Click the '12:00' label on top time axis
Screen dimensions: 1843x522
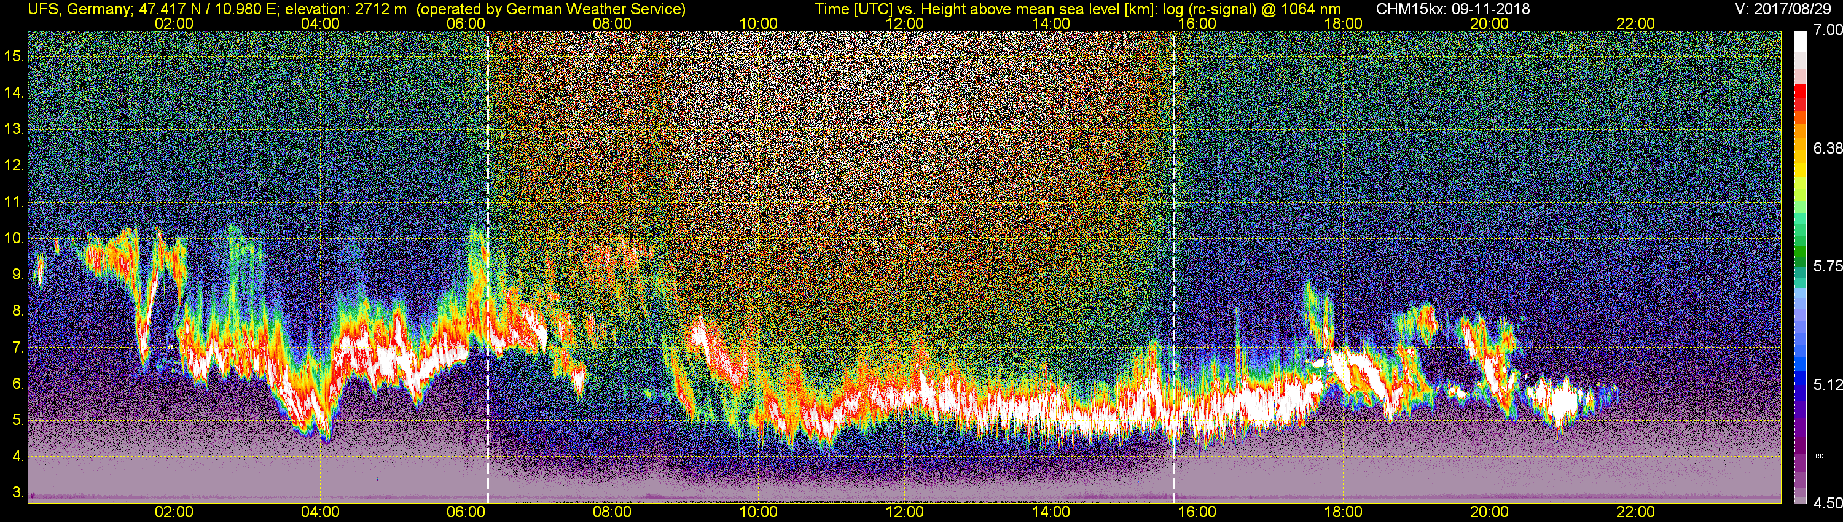coord(904,23)
